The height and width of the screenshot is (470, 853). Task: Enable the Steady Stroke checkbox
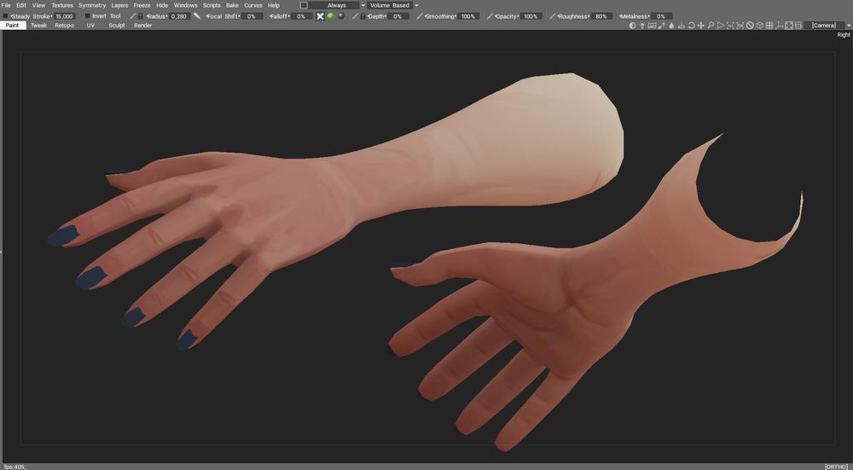click(x=5, y=16)
